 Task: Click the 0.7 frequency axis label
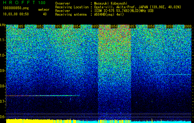click(x=2, y=101)
